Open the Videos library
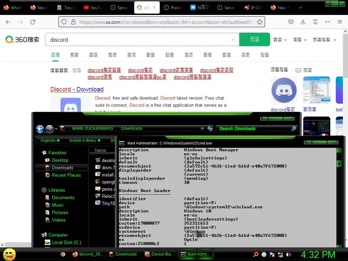 [58, 220]
